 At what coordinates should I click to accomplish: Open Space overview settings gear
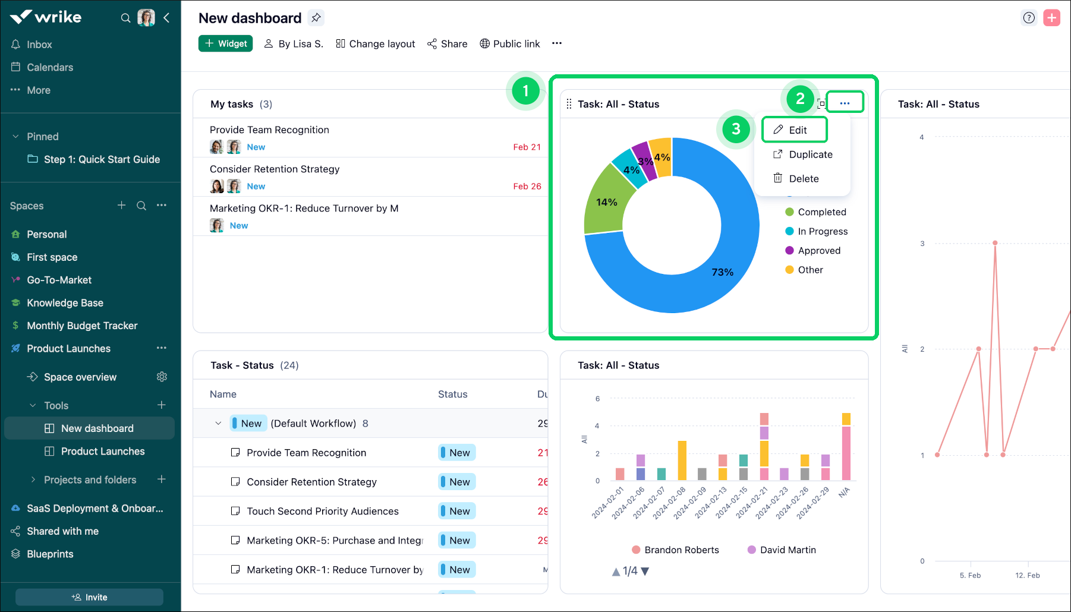pyautogui.click(x=162, y=376)
